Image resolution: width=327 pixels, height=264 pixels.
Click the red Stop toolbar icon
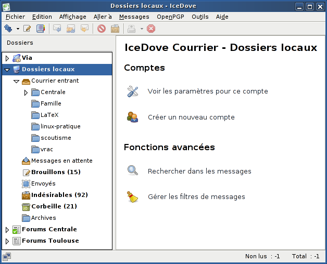(151, 29)
